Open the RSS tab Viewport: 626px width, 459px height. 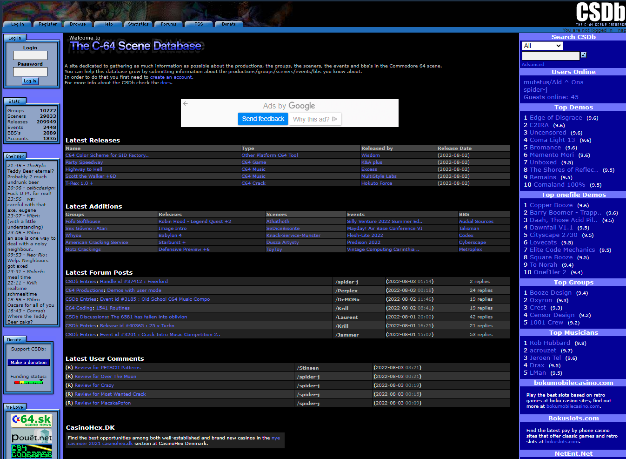[x=199, y=24]
